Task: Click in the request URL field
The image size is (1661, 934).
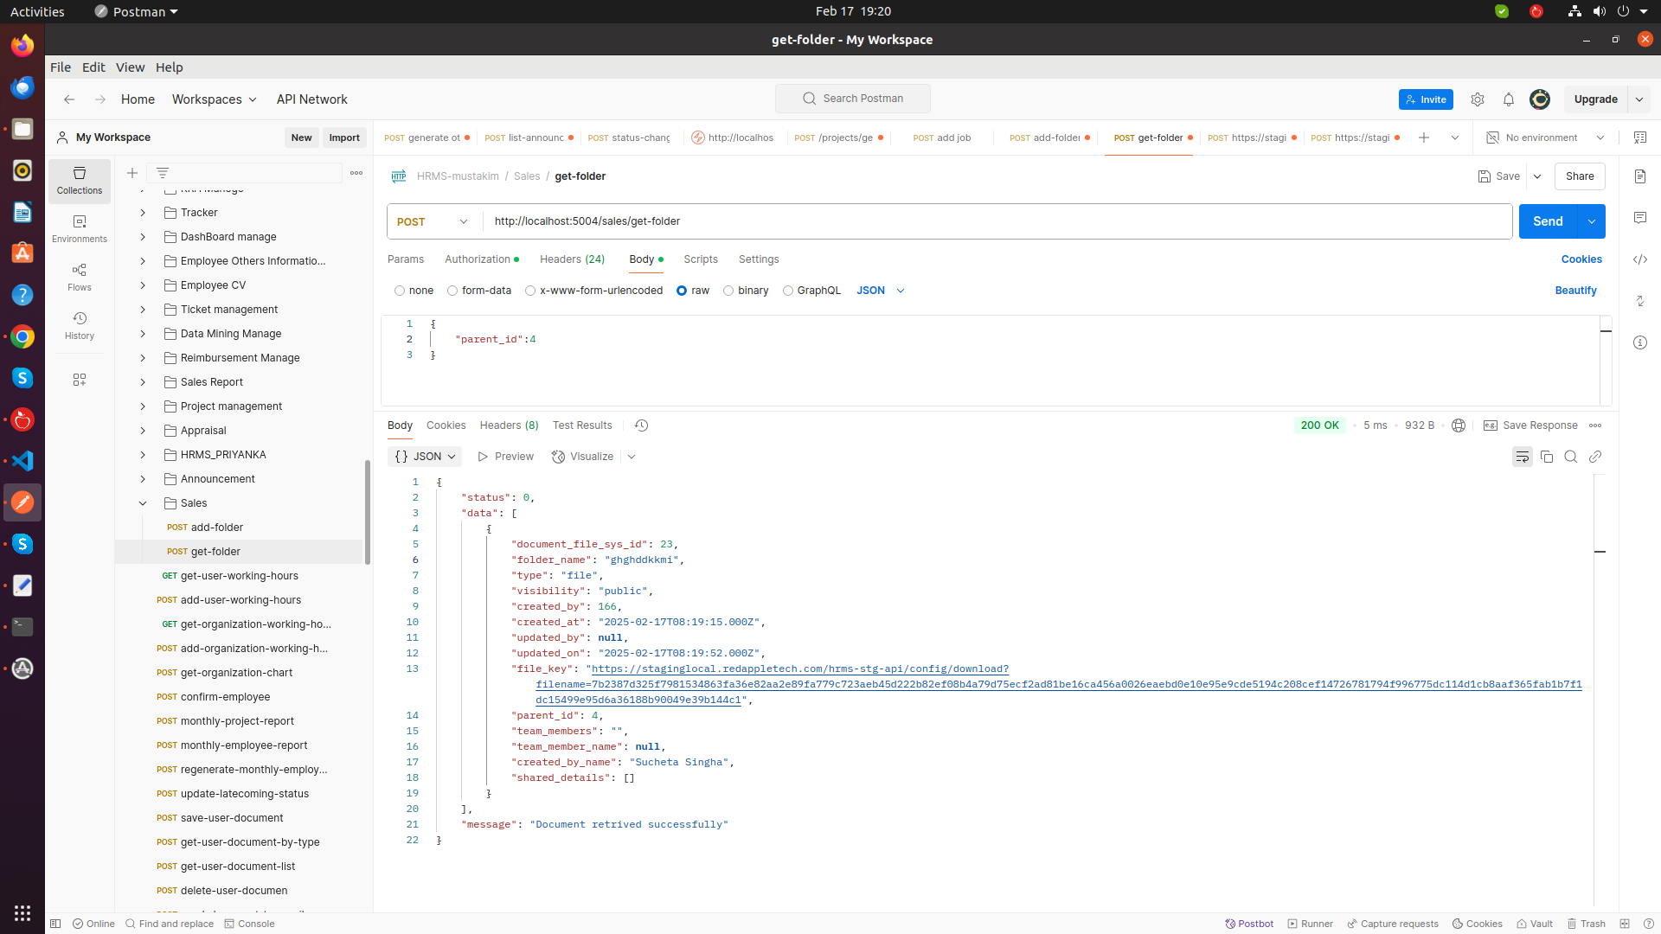Action: [x=997, y=221]
